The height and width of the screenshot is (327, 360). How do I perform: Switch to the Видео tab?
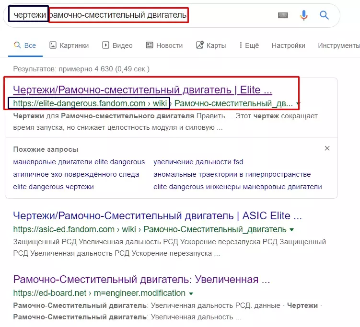[117, 45]
